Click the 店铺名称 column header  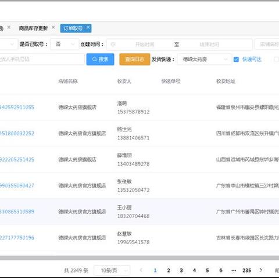tap(68, 81)
